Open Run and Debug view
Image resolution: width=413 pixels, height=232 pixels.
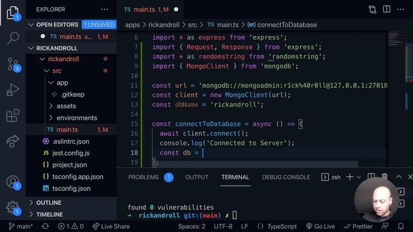click(13, 90)
